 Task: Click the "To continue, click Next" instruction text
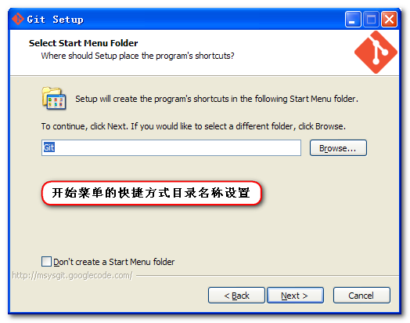point(193,126)
